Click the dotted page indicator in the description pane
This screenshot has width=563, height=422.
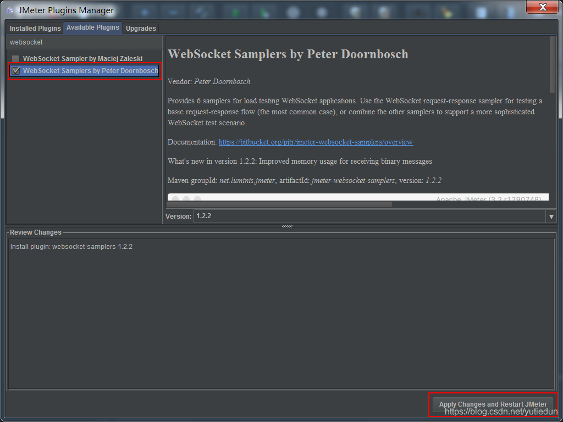(x=186, y=198)
